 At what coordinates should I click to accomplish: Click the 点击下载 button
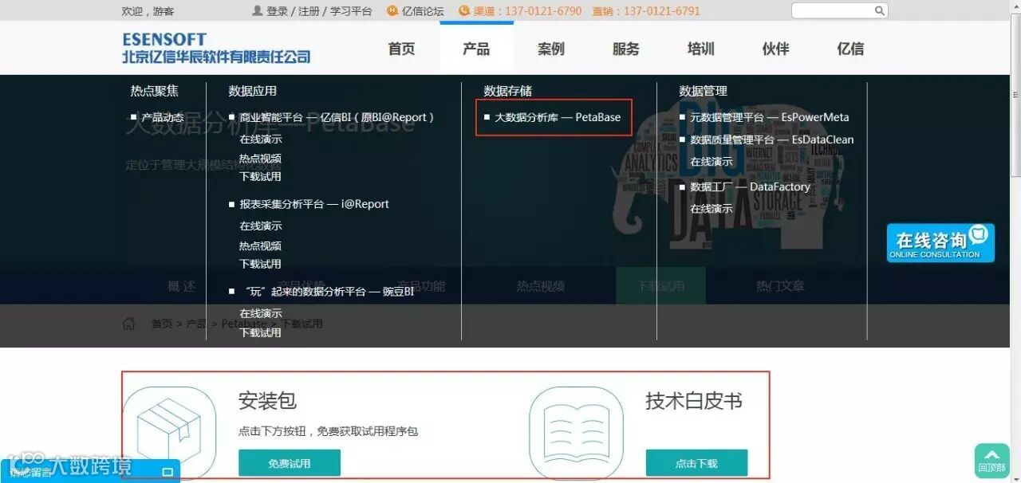point(696,463)
